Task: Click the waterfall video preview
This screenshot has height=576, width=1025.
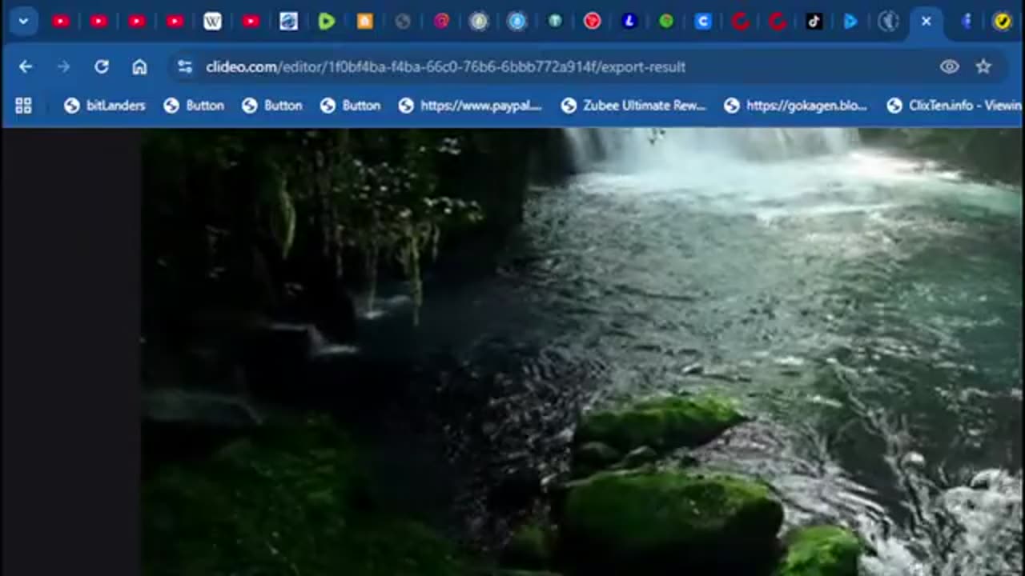Action: pos(581,352)
